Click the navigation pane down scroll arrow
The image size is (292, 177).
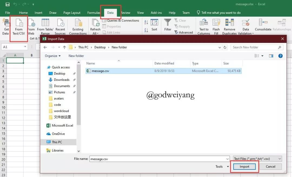(x=79, y=151)
